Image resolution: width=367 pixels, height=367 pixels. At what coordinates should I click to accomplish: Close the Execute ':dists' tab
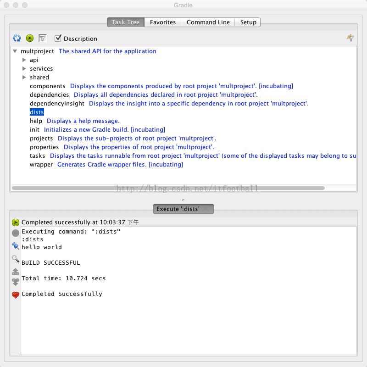tap(206, 209)
